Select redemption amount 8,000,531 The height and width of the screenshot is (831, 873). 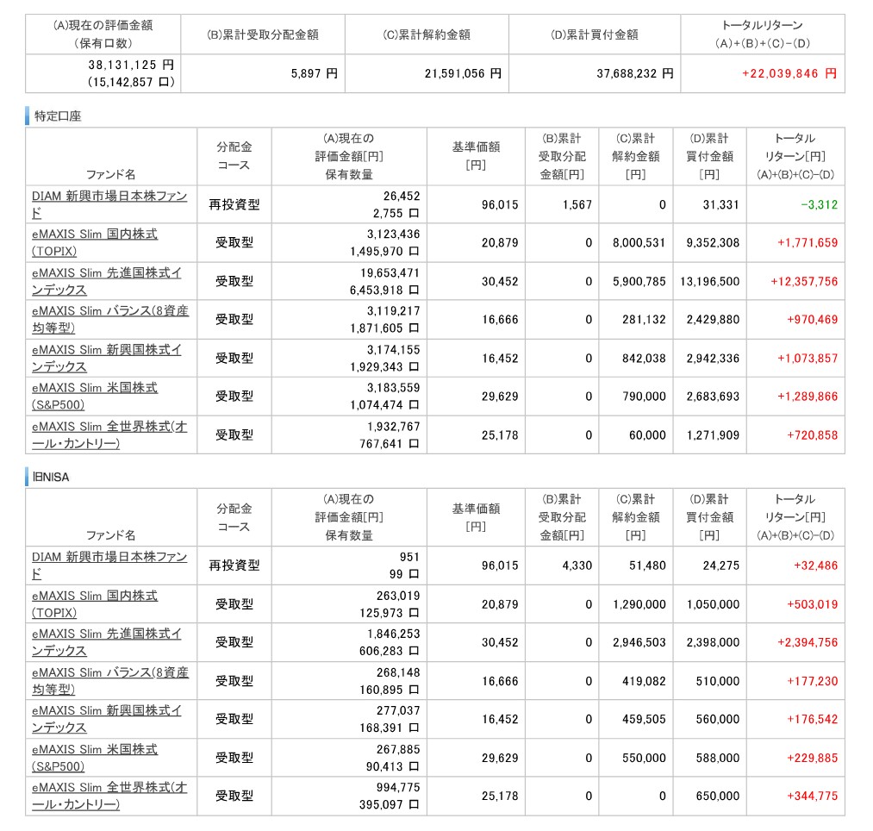639,243
